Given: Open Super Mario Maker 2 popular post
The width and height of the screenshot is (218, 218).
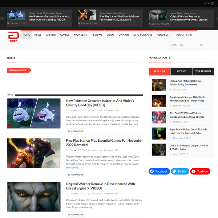Looking at the screenshot, I should [188, 131].
